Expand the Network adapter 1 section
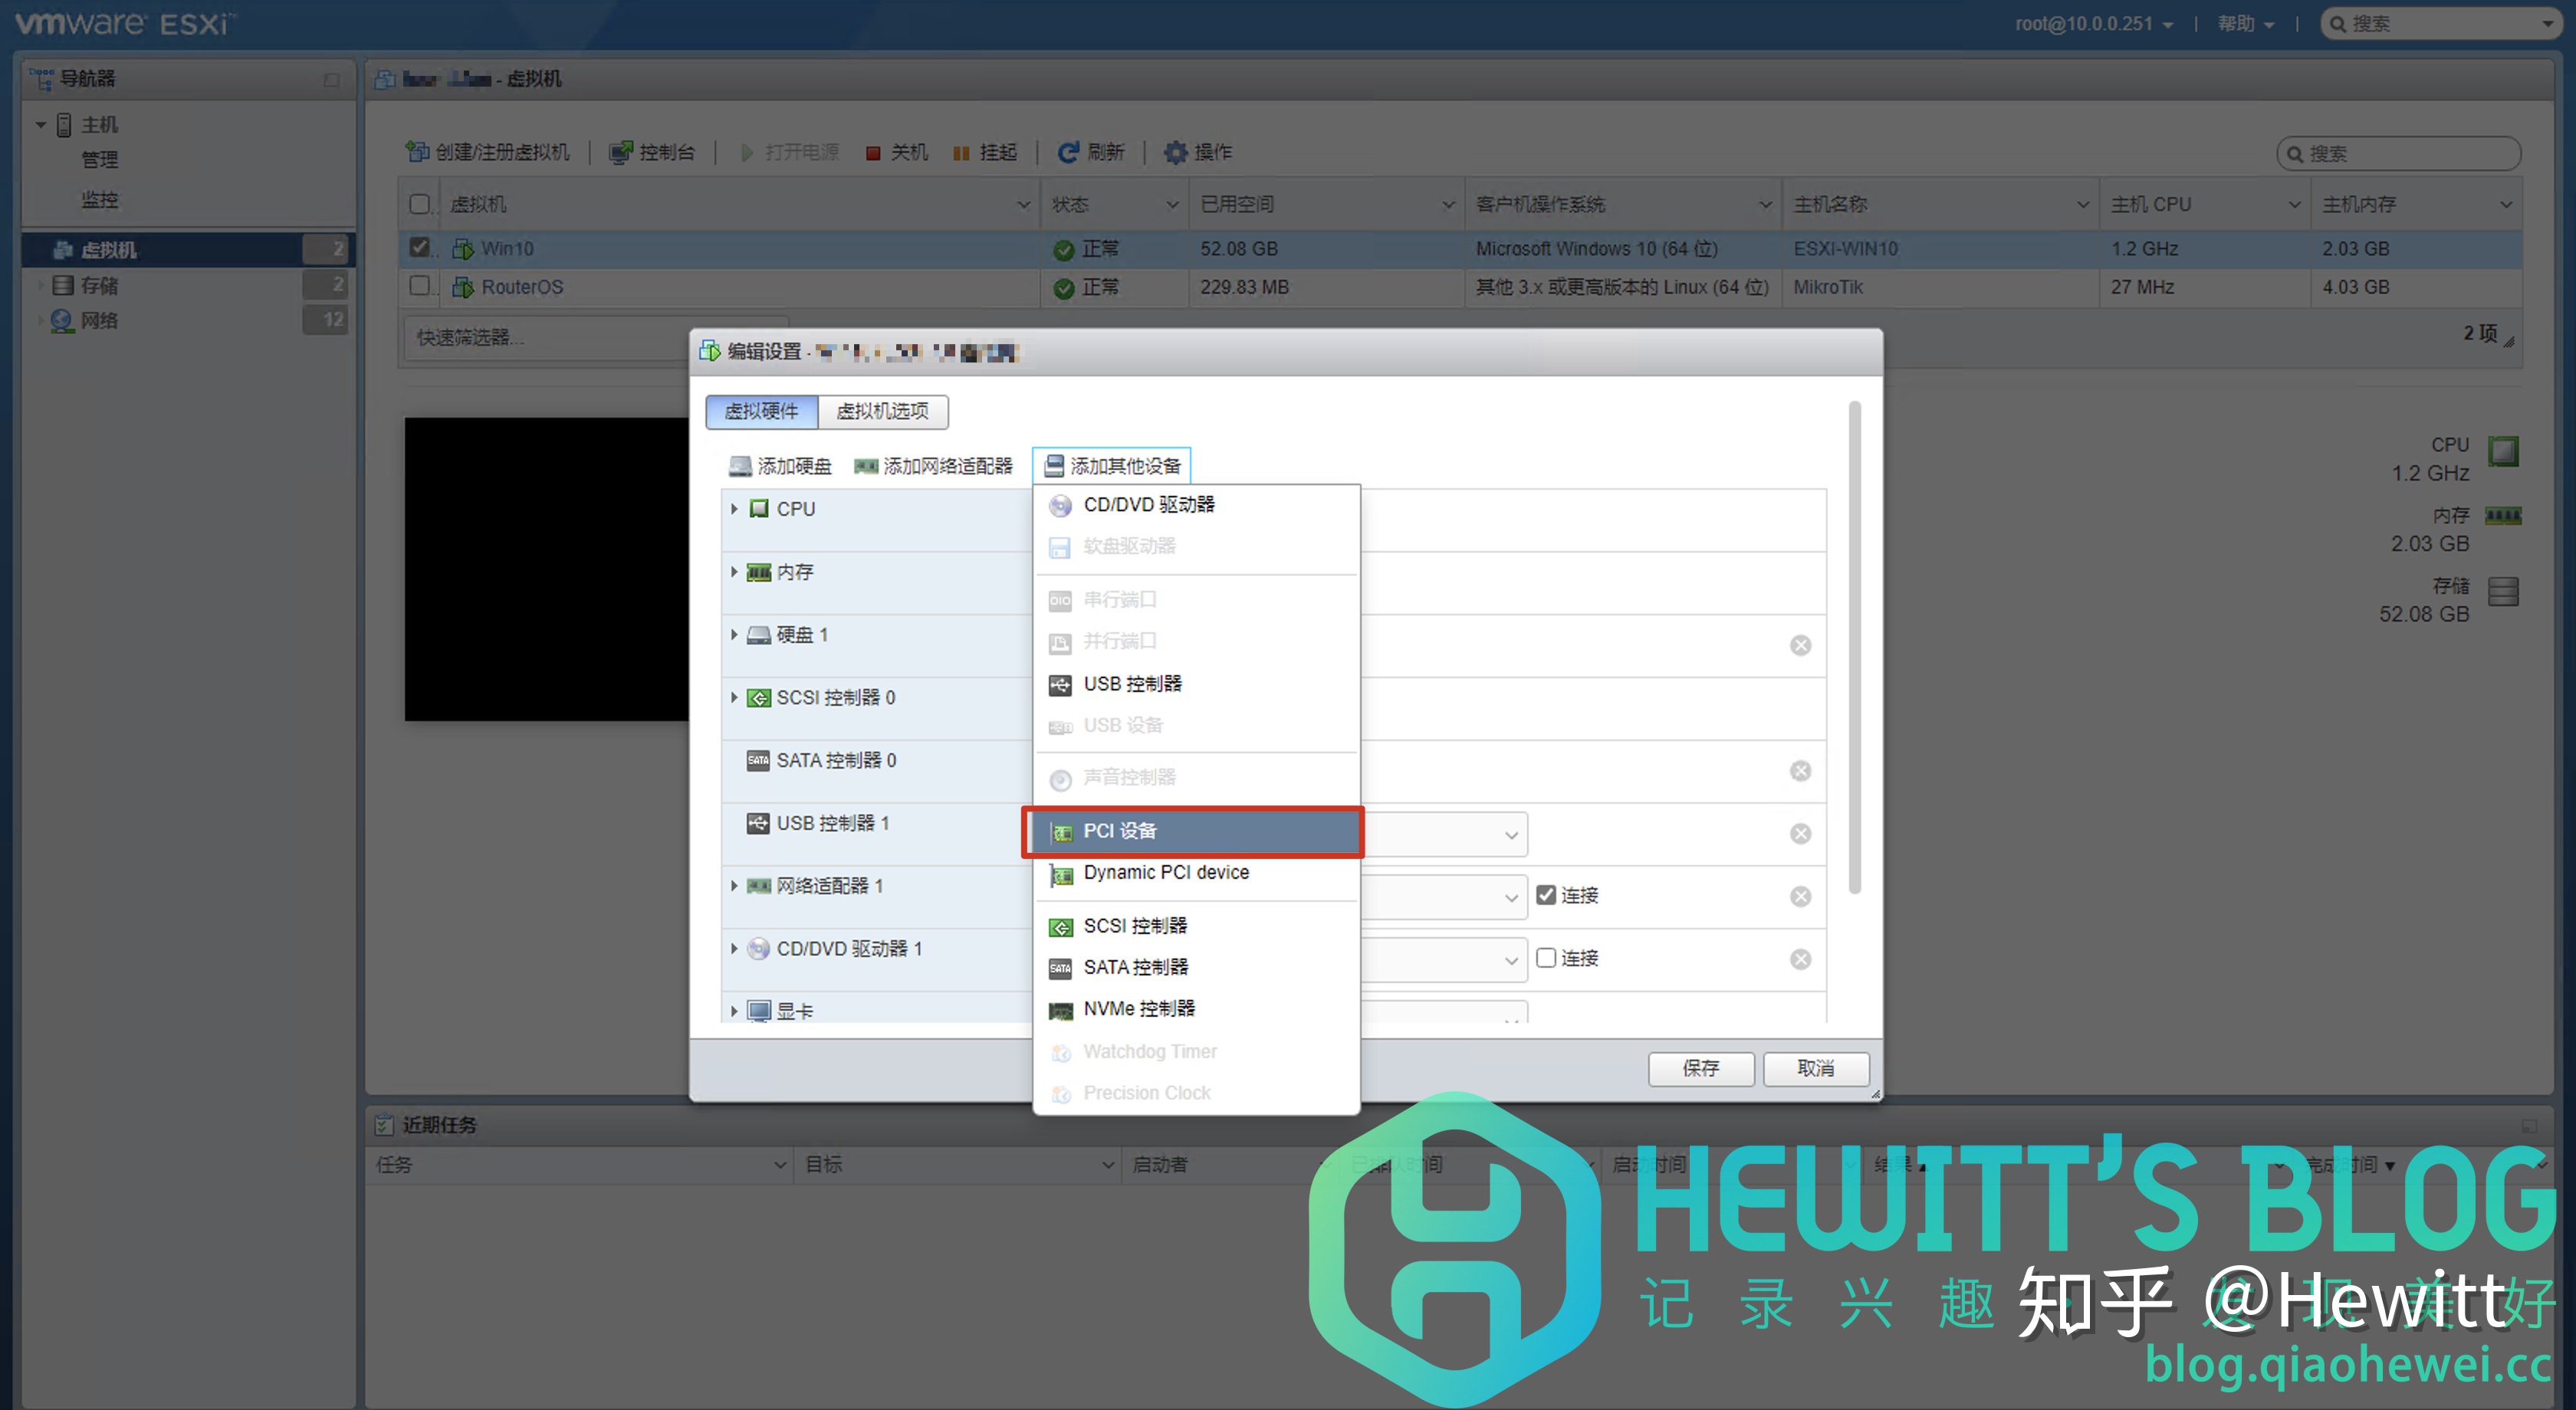Screen dimensions: 2576x1410 pyautogui.click(x=734, y=885)
